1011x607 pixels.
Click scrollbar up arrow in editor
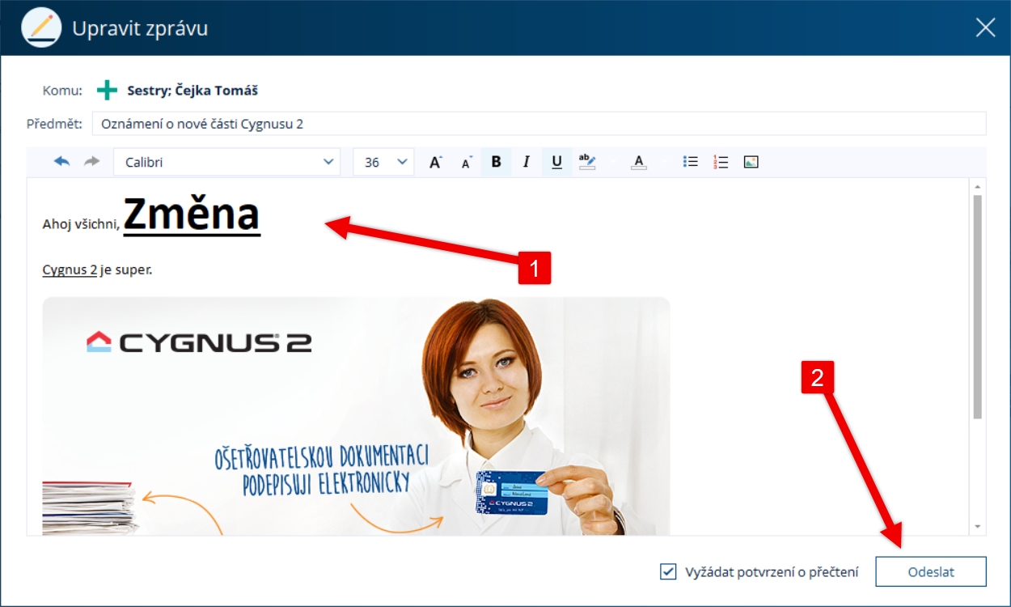[x=978, y=186]
